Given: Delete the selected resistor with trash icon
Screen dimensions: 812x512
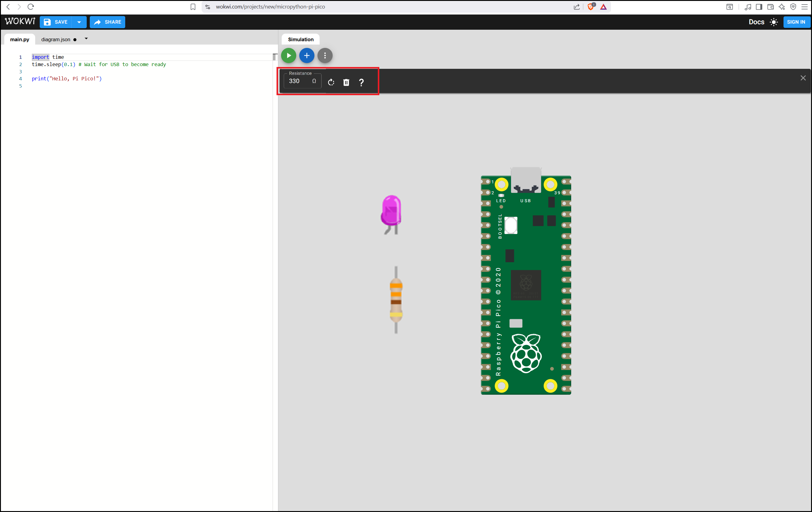Looking at the screenshot, I should [346, 82].
